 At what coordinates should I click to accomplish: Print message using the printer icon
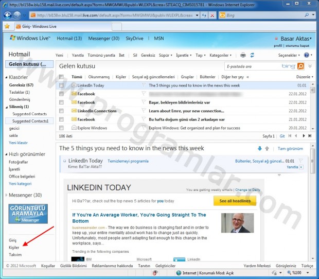pos(243,55)
